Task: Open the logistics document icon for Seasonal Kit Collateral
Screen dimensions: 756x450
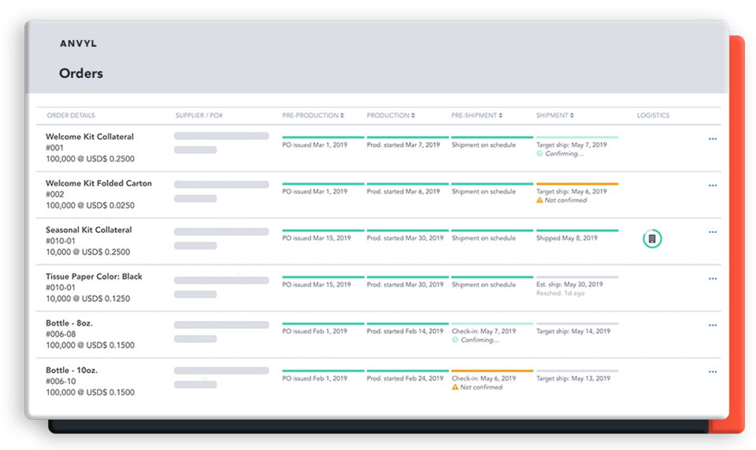Action: 652,238
